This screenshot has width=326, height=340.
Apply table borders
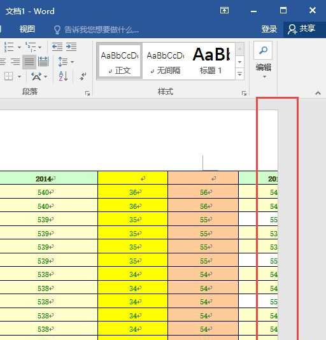pyautogui.click(x=8, y=76)
